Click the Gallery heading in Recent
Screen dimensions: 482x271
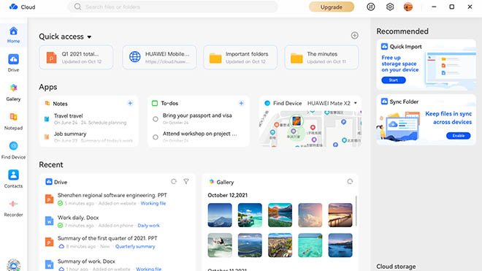(225, 182)
